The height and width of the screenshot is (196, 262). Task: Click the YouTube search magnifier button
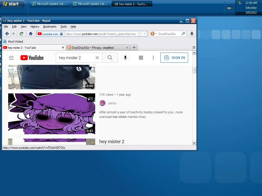[x=110, y=58]
